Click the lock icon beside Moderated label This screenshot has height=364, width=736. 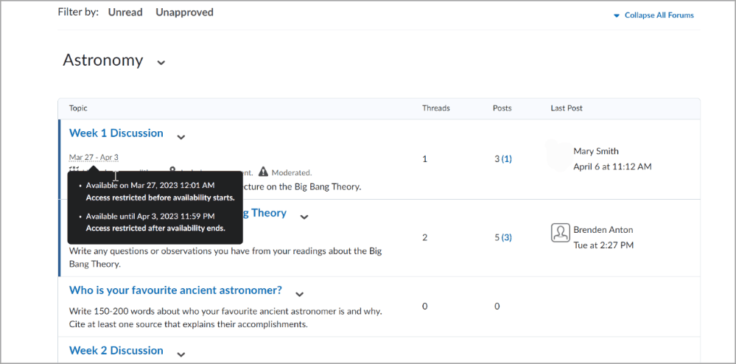(172, 169)
